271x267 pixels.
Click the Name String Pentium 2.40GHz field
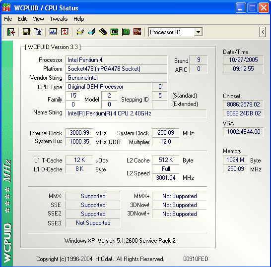(x=136, y=113)
